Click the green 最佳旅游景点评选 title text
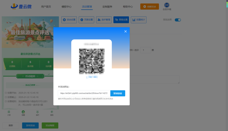 30,54
